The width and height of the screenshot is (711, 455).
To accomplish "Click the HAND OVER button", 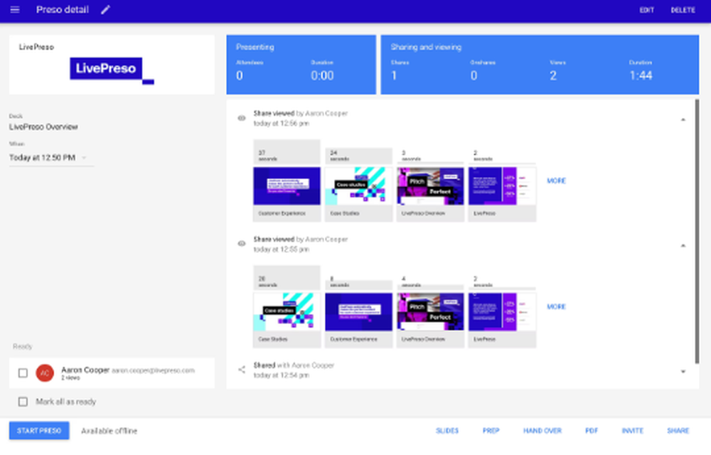I will (x=542, y=431).
